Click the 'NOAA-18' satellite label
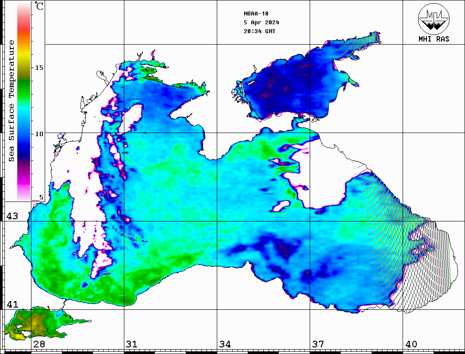The width and height of the screenshot is (465, 354). coord(256,14)
